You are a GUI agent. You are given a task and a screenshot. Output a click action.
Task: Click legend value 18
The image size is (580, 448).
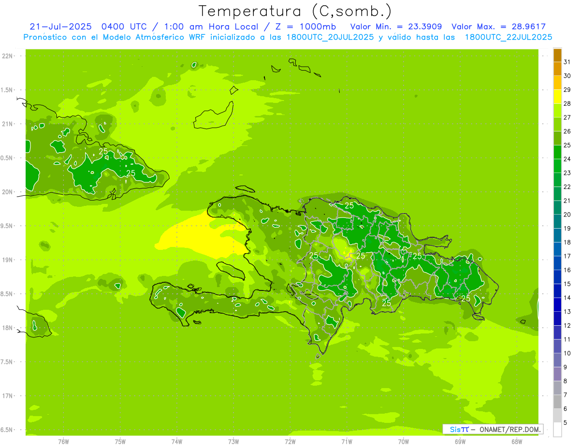[x=567, y=243]
